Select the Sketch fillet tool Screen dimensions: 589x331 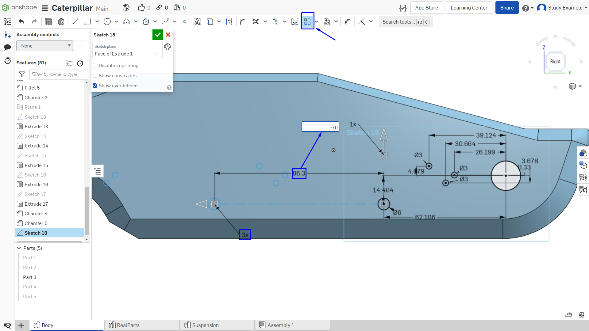pos(243,22)
